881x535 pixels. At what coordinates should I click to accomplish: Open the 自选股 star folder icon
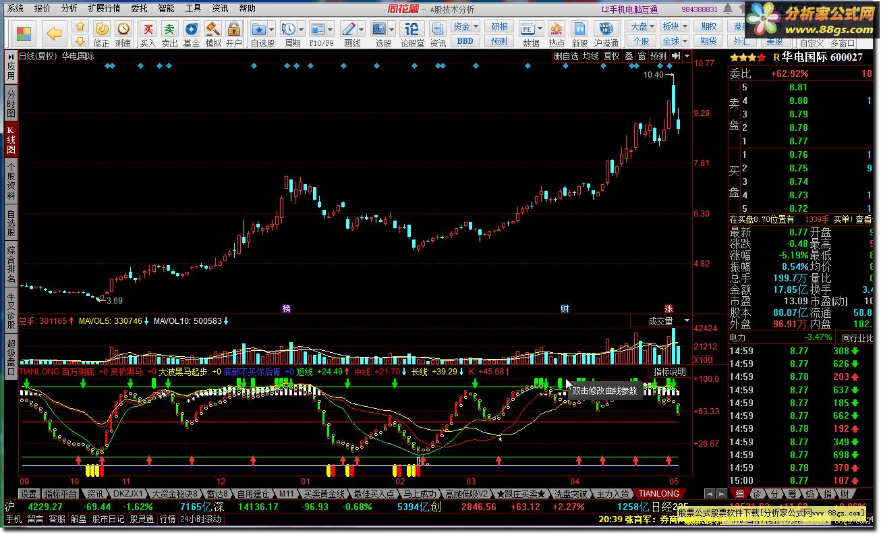pos(258,29)
